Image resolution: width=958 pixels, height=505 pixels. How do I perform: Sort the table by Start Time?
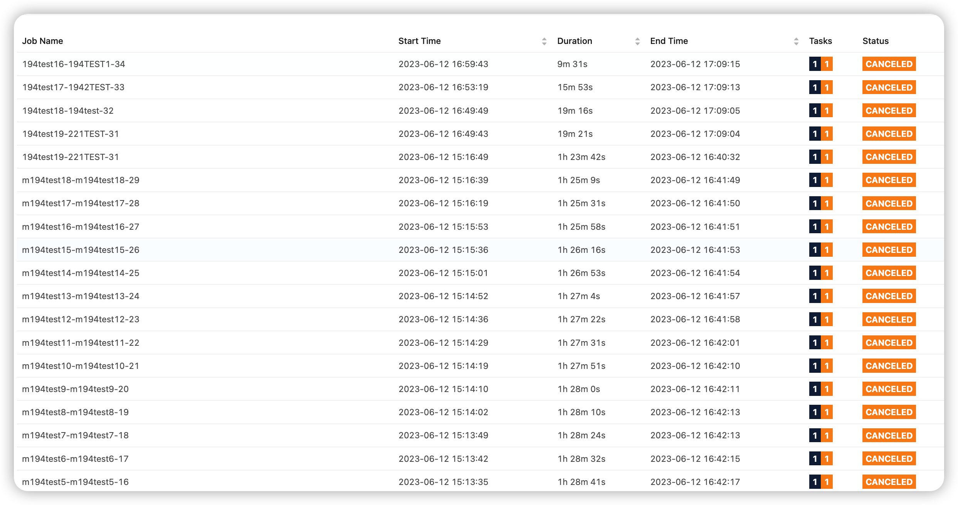[544, 41]
